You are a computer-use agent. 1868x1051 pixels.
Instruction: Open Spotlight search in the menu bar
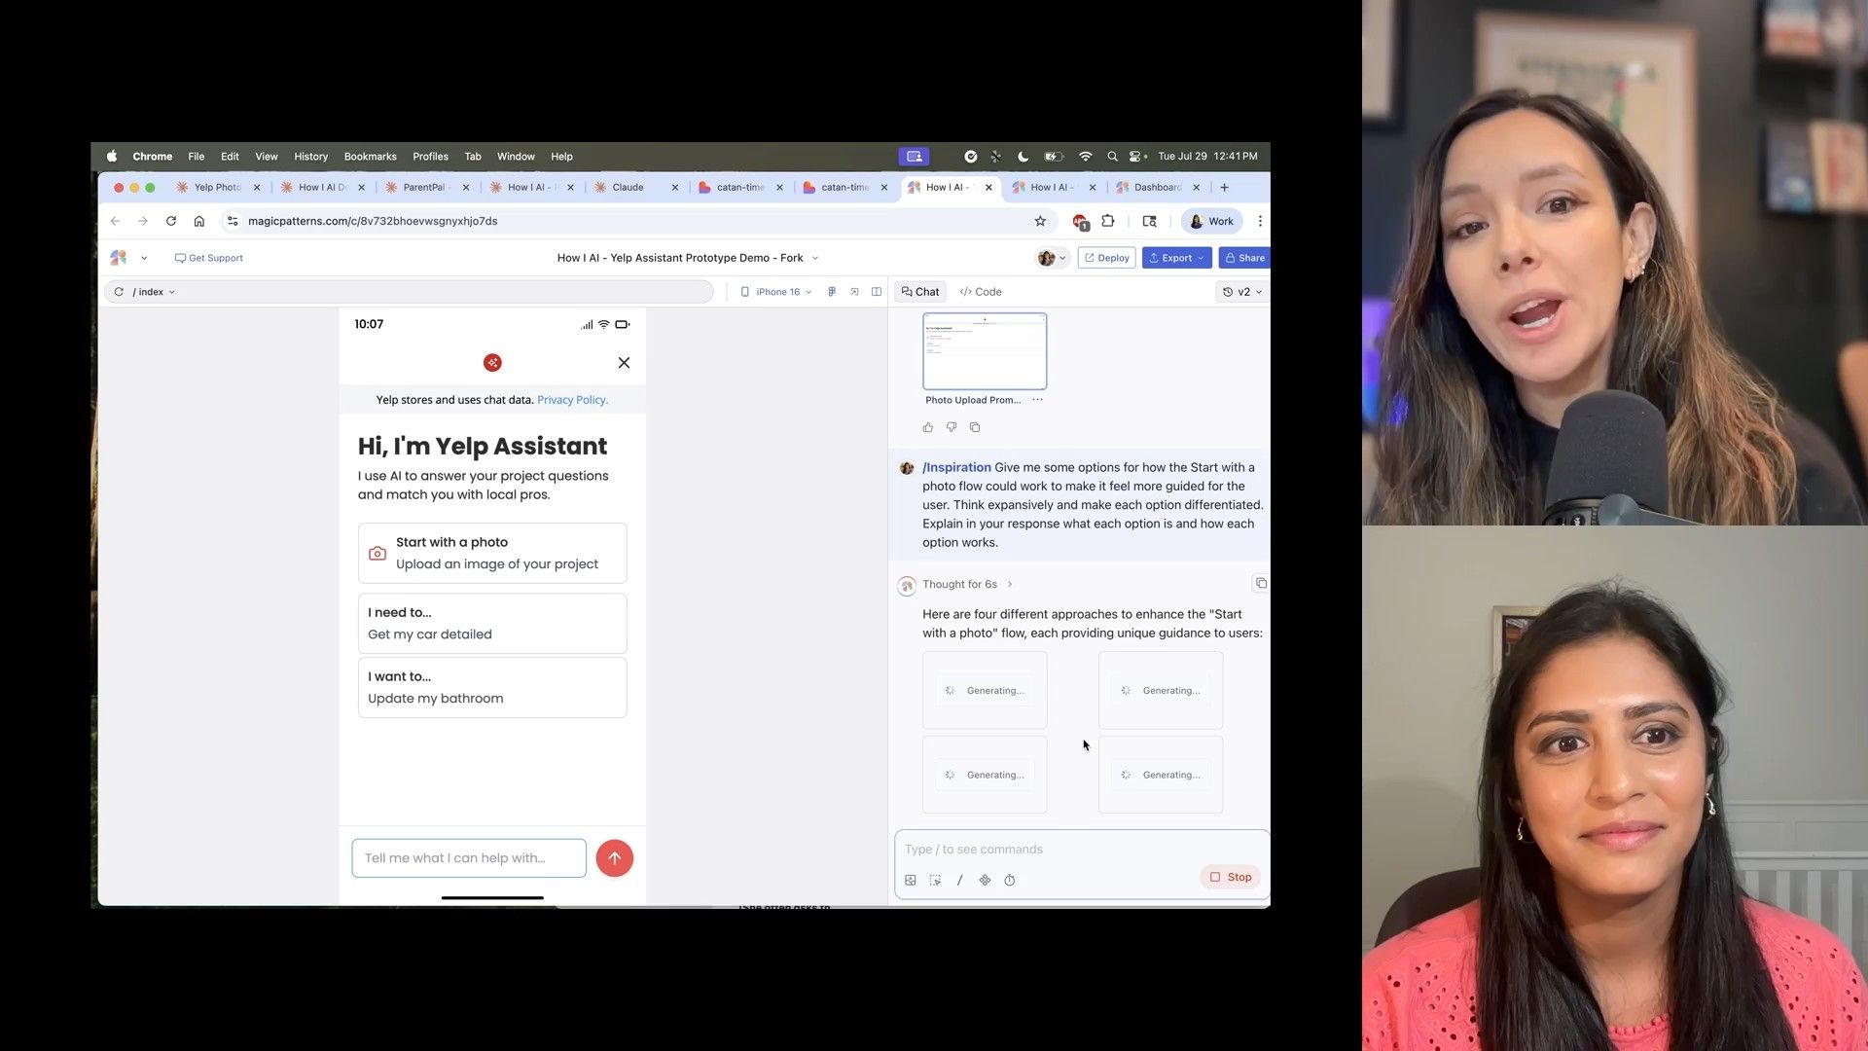(x=1112, y=156)
